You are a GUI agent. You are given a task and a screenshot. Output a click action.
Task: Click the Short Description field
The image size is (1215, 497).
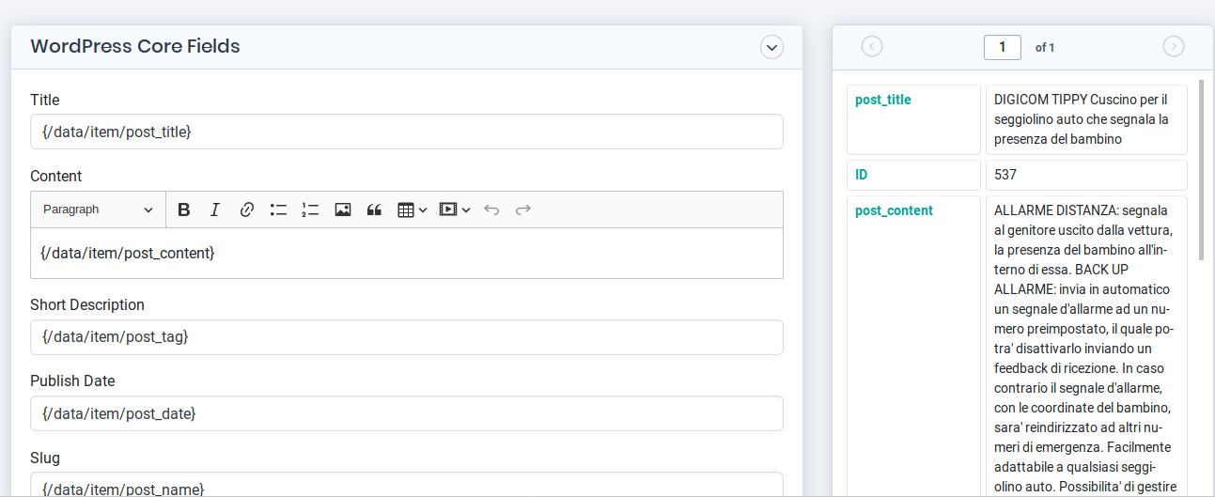pyautogui.click(x=406, y=337)
